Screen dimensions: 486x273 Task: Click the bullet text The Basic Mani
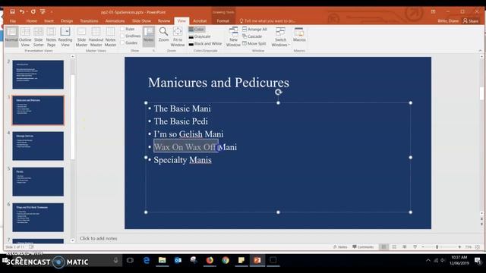click(x=182, y=108)
